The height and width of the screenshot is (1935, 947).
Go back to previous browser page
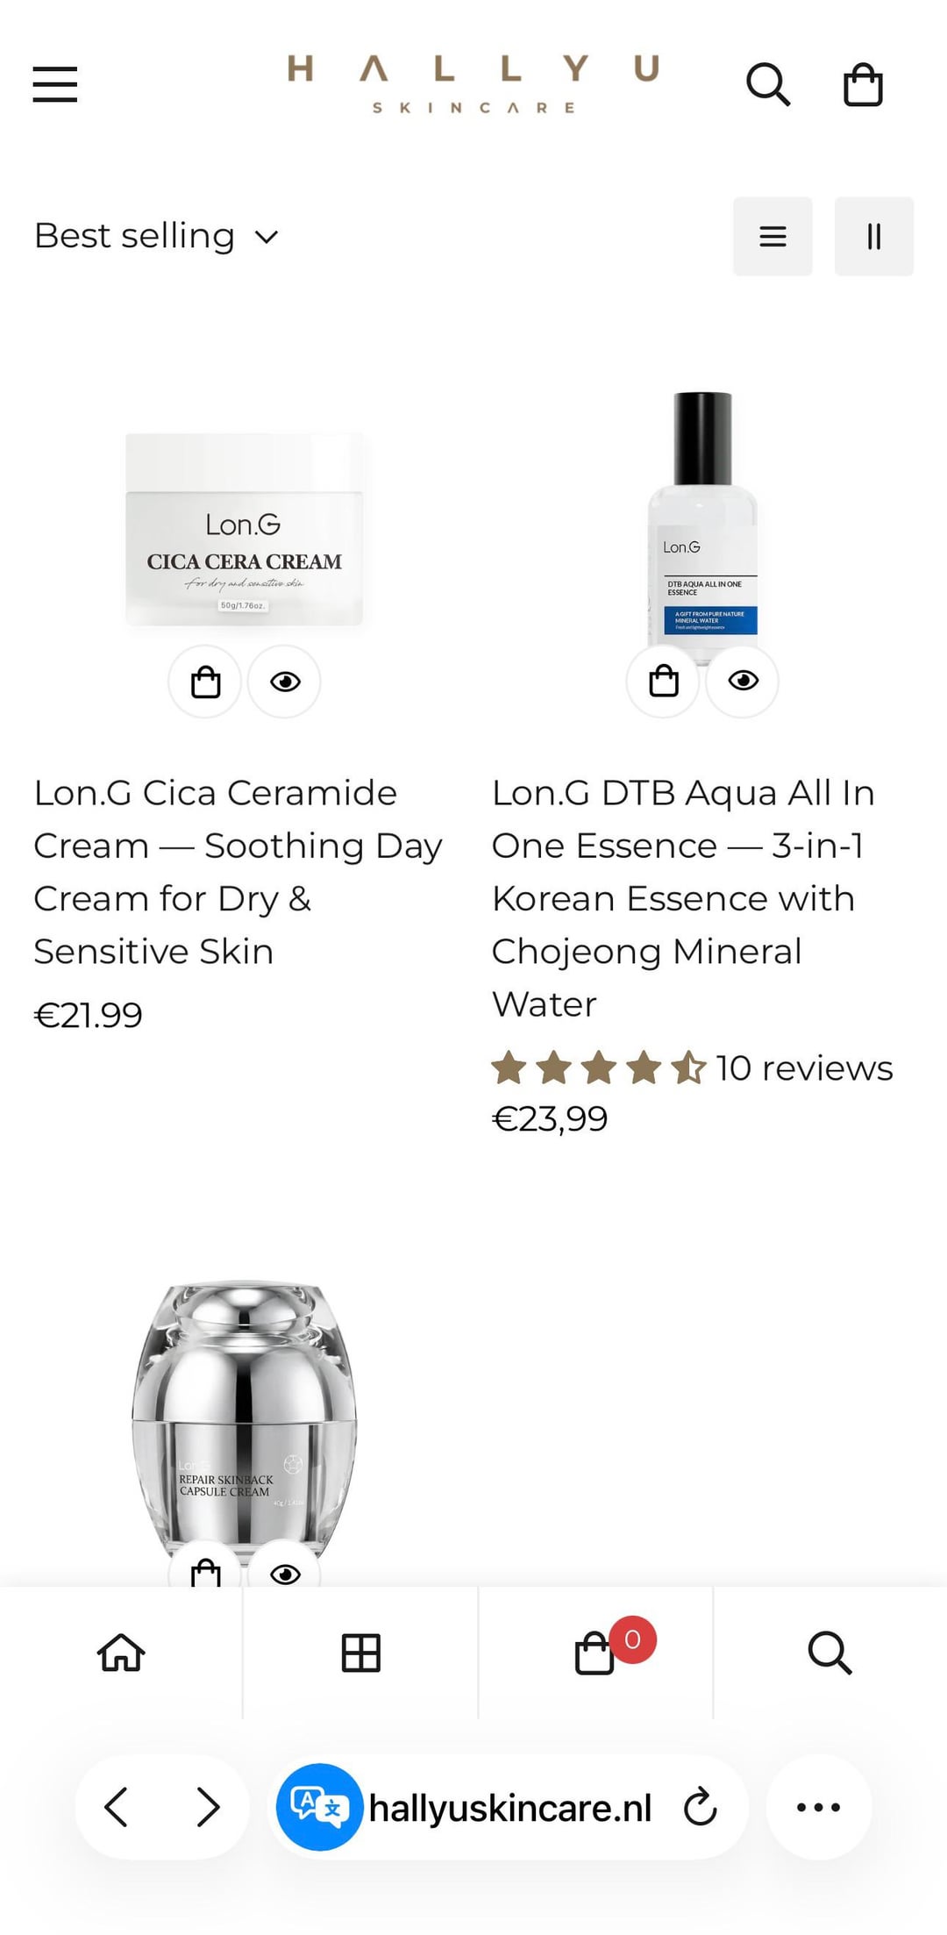pyautogui.click(x=117, y=1807)
